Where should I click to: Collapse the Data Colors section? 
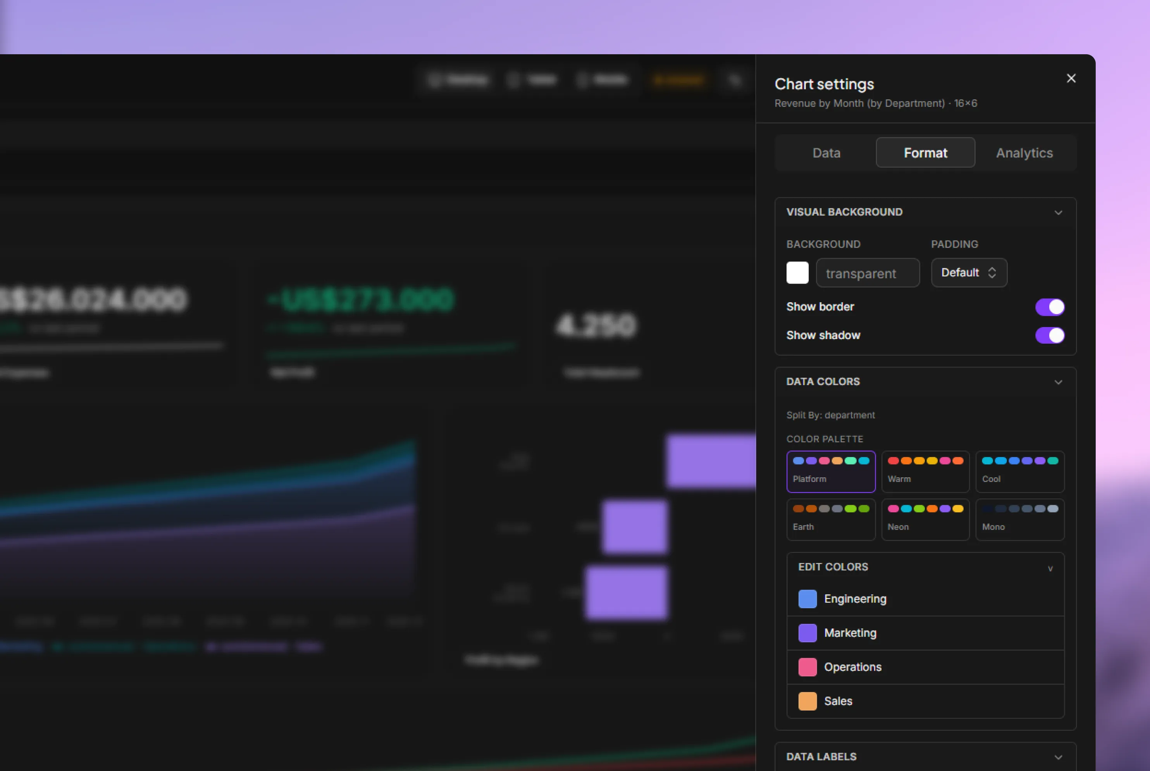click(1058, 382)
